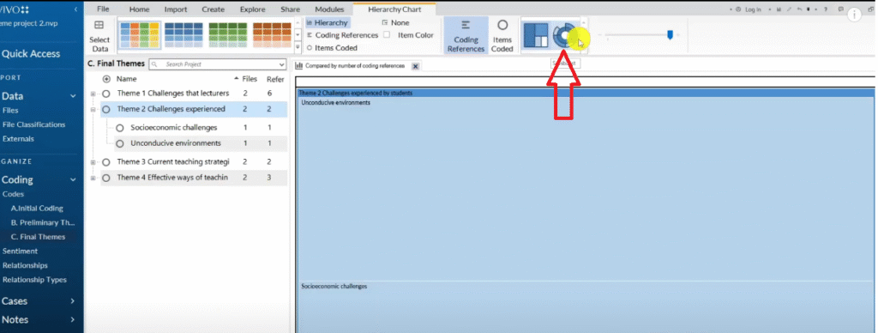Screen dimensions: 878x333
Task: Close the Compared by coding references tab
Action: coord(416,66)
